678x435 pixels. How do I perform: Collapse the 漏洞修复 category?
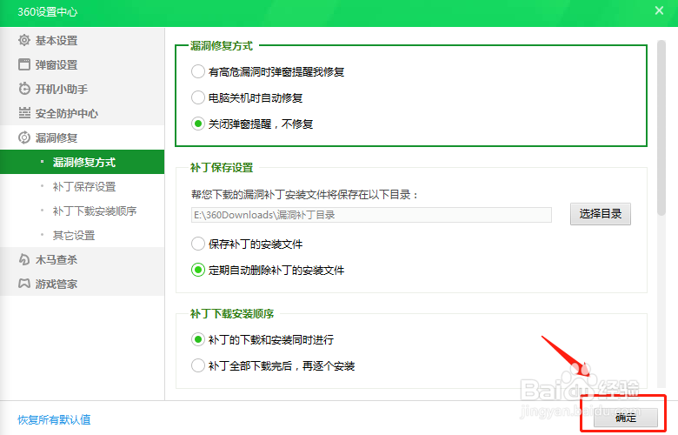tap(83, 137)
